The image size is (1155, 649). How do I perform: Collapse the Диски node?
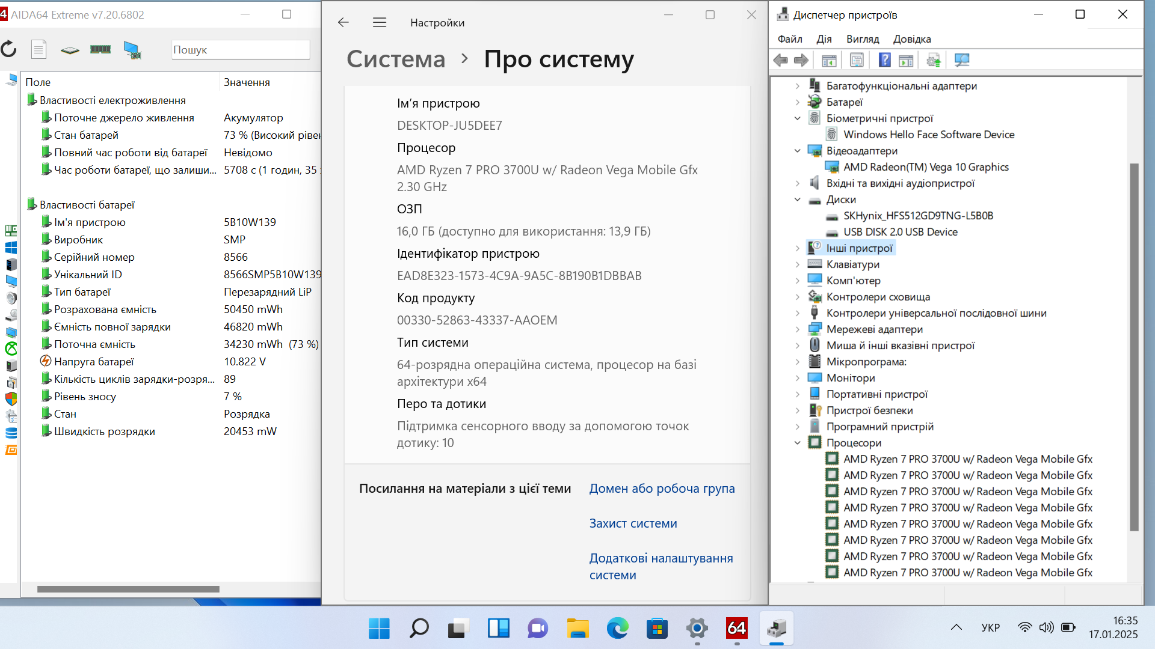[798, 200]
